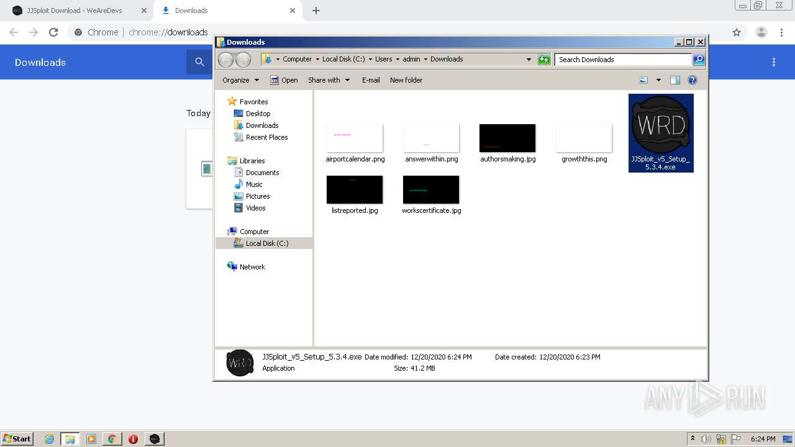Image resolution: width=795 pixels, height=447 pixels.
Task: Click the Open toolbar button
Action: pyautogui.click(x=284, y=80)
